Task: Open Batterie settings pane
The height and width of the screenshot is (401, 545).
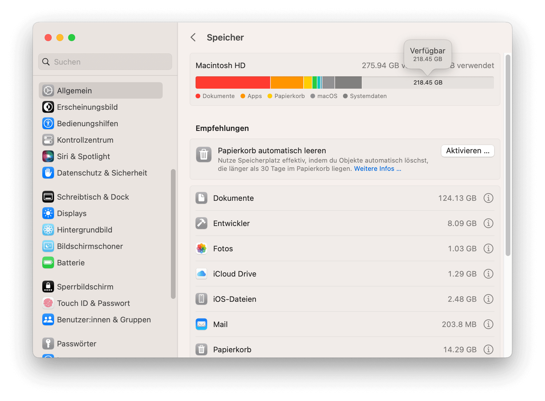Action: [71, 263]
